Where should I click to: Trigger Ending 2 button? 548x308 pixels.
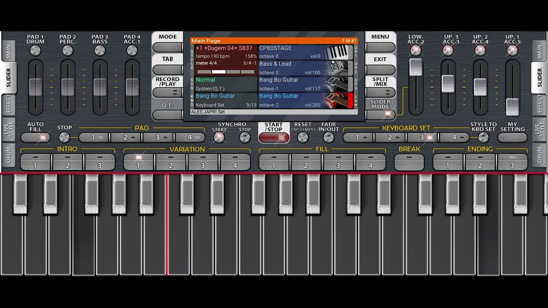coord(480,162)
